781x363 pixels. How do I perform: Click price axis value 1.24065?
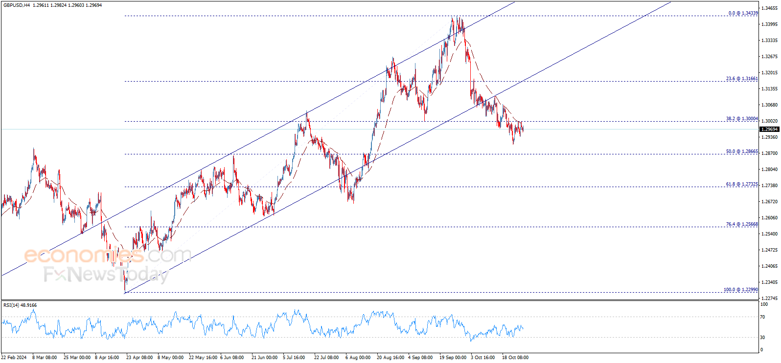coord(770,266)
